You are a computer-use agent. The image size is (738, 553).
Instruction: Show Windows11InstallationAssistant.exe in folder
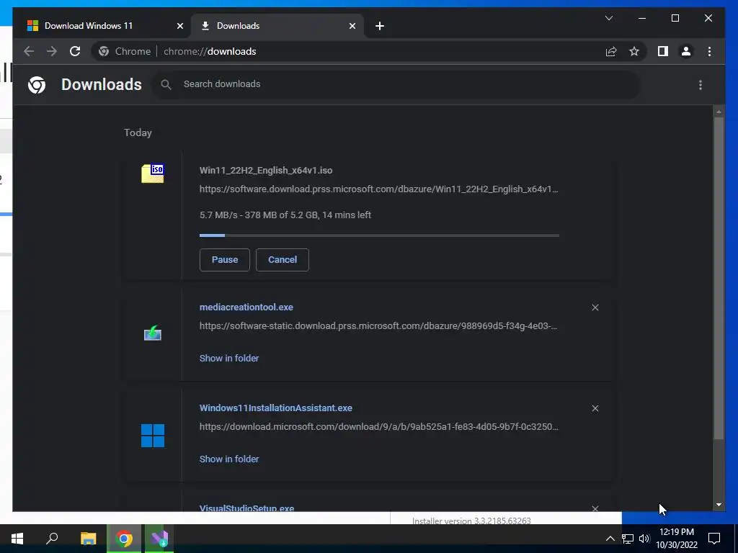click(229, 459)
